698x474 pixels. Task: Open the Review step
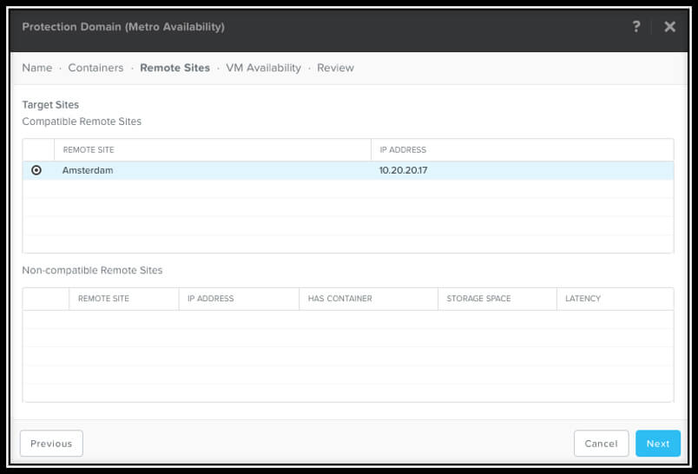[335, 68]
